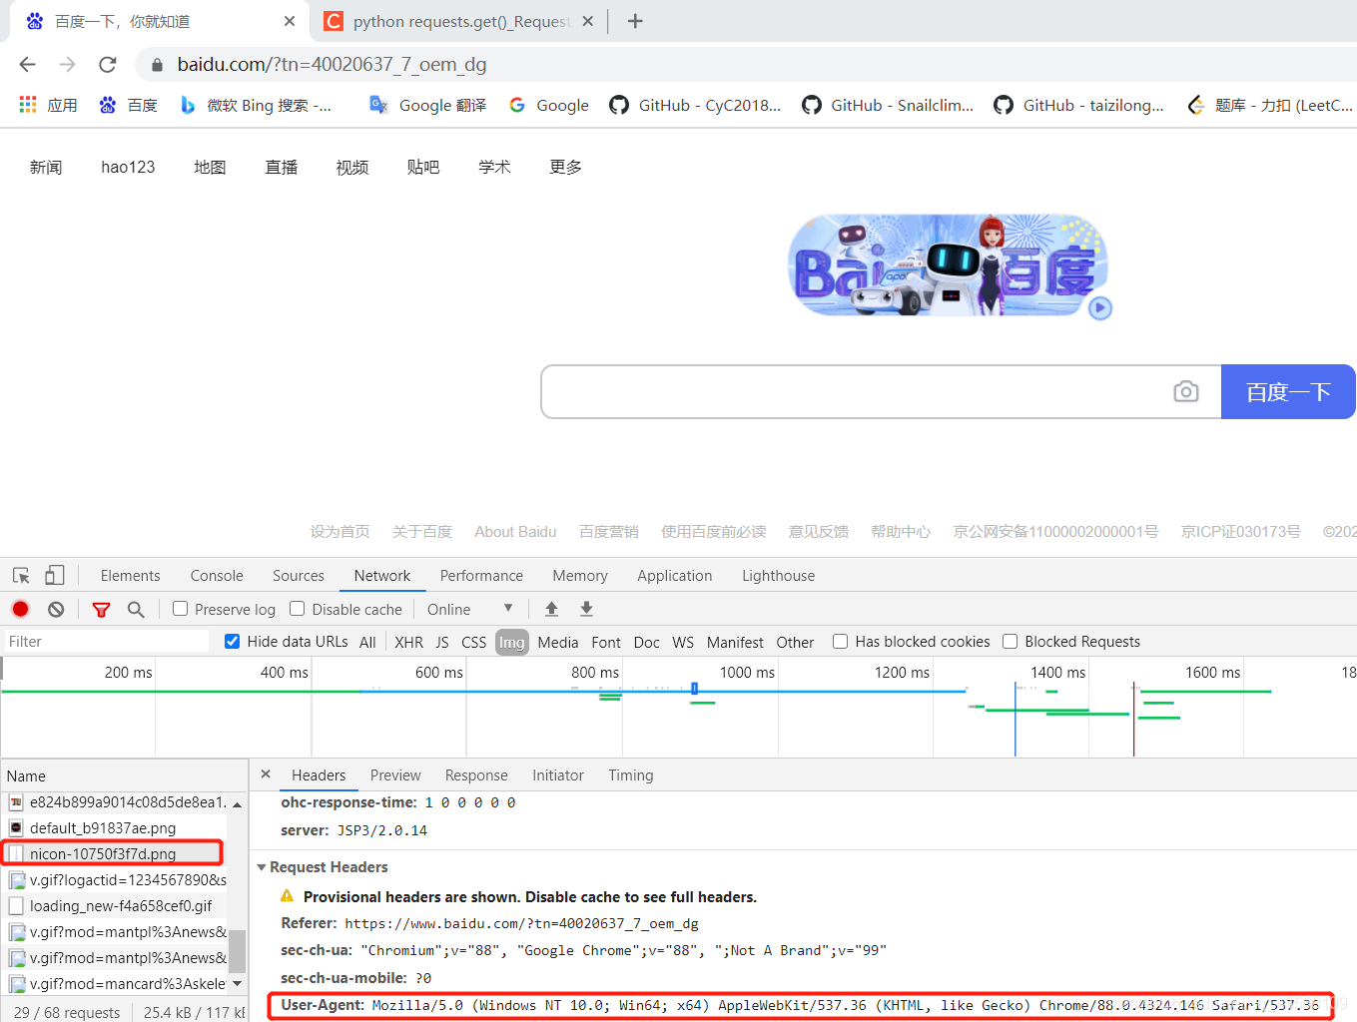
Task: Click the browser forward arrow
Action: tap(67, 64)
